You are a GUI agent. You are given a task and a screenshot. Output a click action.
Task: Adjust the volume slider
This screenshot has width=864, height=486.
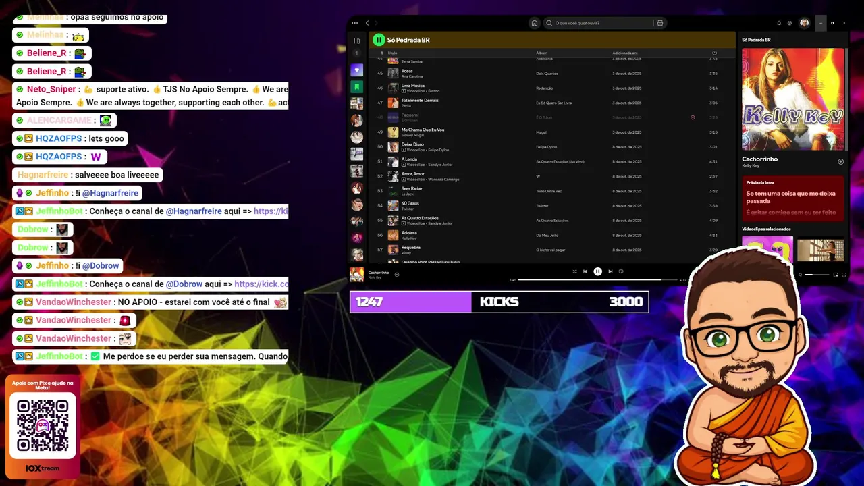pyautogui.click(x=817, y=275)
